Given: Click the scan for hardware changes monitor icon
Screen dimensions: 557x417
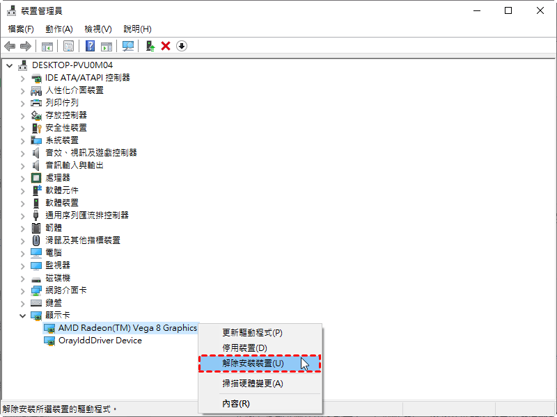Looking at the screenshot, I should [x=128, y=46].
